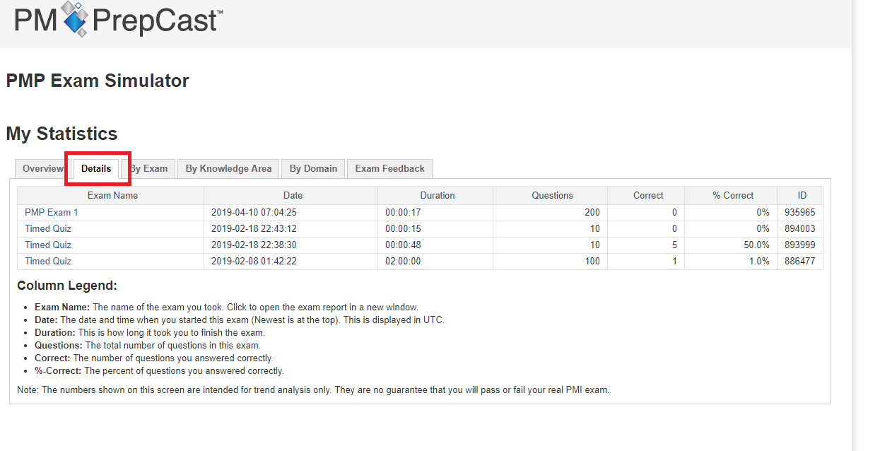The height and width of the screenshot is (451, 880).
Task: Click the PM PrepCast diamond logo icon
Action: coord(76,18)
